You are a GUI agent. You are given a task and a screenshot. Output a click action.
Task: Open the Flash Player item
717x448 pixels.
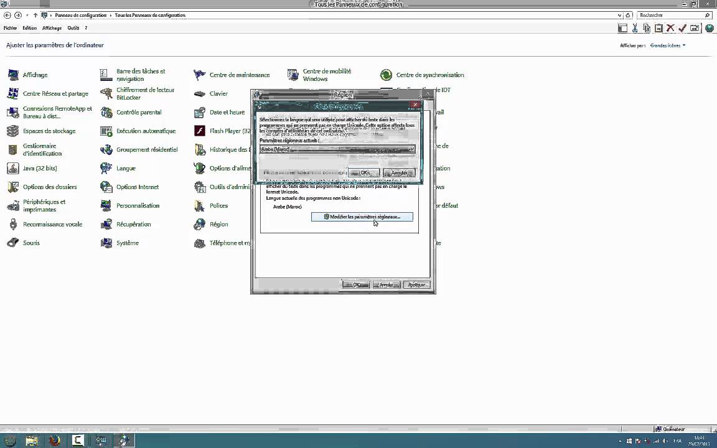click(222, 131)
